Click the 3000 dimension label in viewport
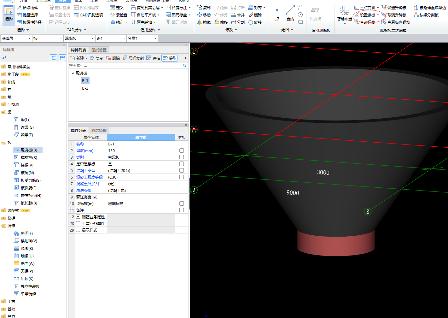 pyautogui.click(x=323, y=173)
